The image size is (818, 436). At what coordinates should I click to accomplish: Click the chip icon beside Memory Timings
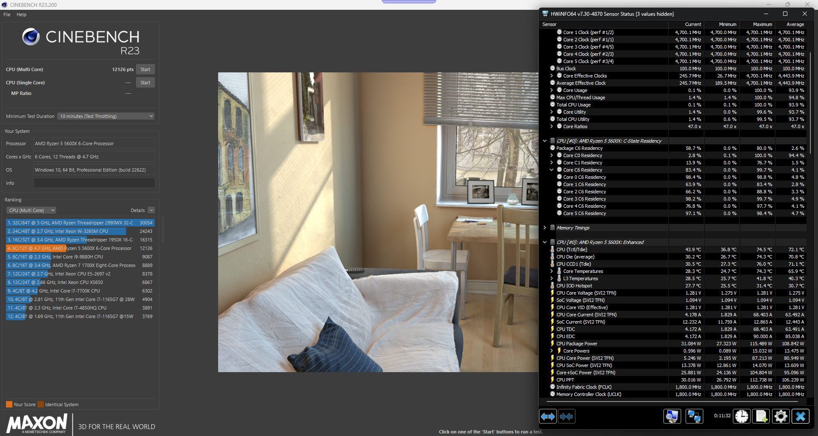(553, 228)
